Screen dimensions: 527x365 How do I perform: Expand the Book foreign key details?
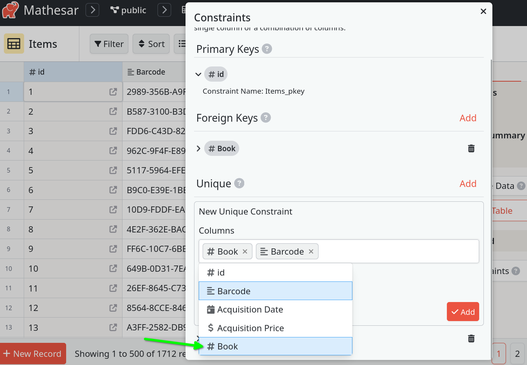[x=198, y=148]
